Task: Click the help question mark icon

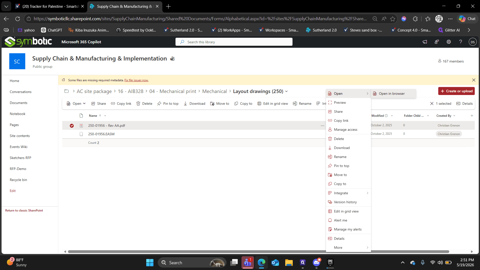Action: pyautogui.click(x=460, y=42)
